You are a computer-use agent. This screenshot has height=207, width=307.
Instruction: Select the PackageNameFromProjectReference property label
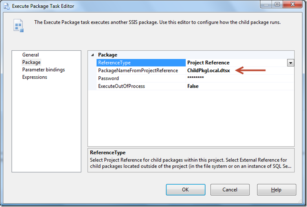138,71
